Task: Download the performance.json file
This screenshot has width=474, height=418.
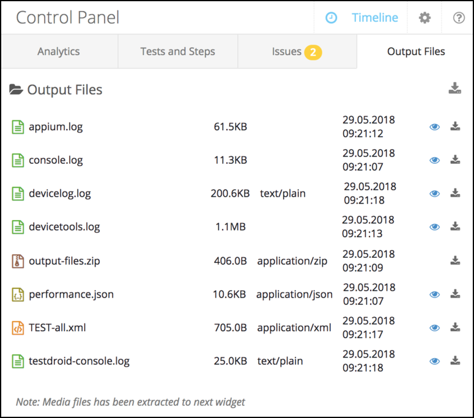Action: 455,294
